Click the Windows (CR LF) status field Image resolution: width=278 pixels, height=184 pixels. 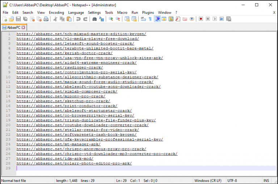click(208, 181)
